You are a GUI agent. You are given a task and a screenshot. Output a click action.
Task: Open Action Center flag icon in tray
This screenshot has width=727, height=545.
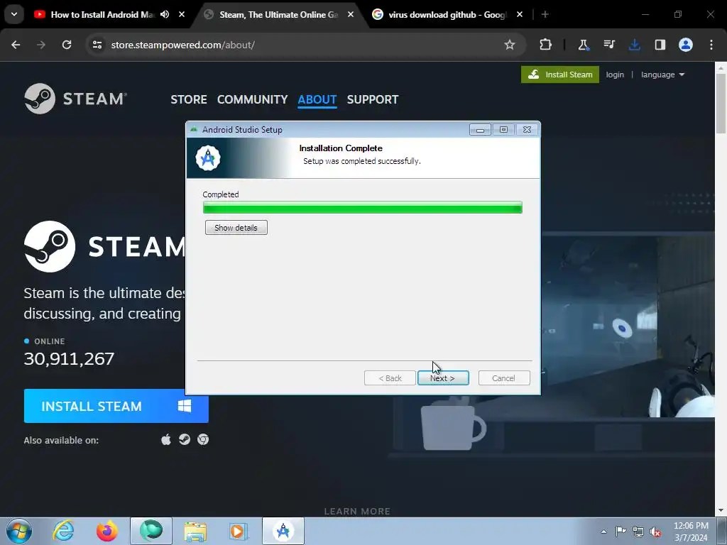(x=621, y=532)
